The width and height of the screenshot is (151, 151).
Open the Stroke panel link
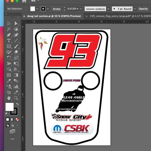click(x=57, y=9)
